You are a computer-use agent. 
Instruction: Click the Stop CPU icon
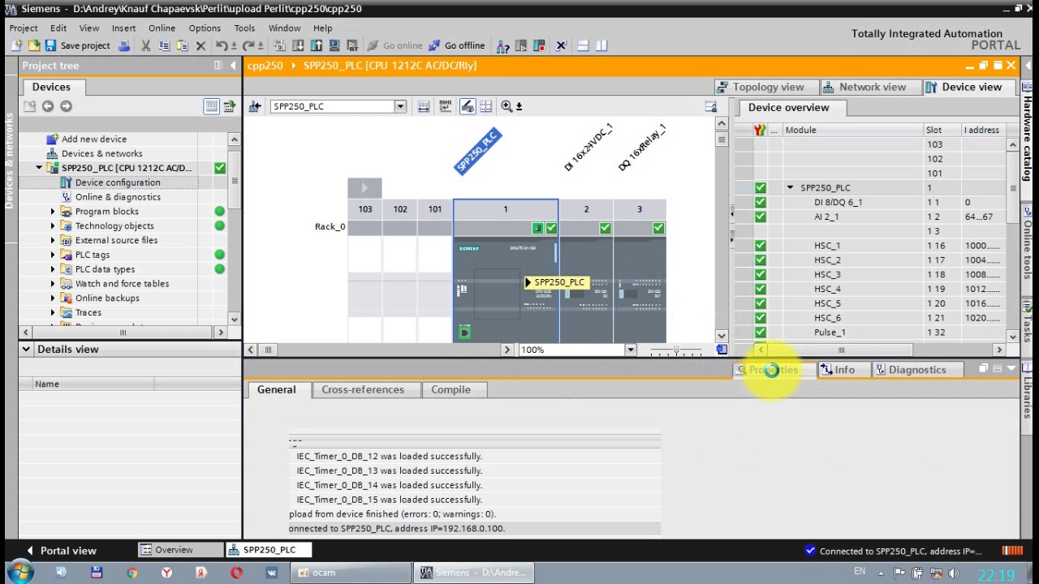click(539, 46)
